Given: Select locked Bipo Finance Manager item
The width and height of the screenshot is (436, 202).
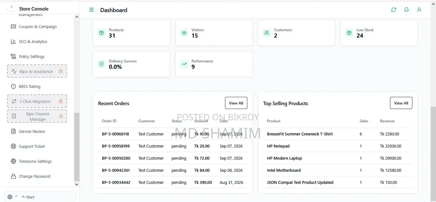Looking at the screenshot, I should [37, 116].
